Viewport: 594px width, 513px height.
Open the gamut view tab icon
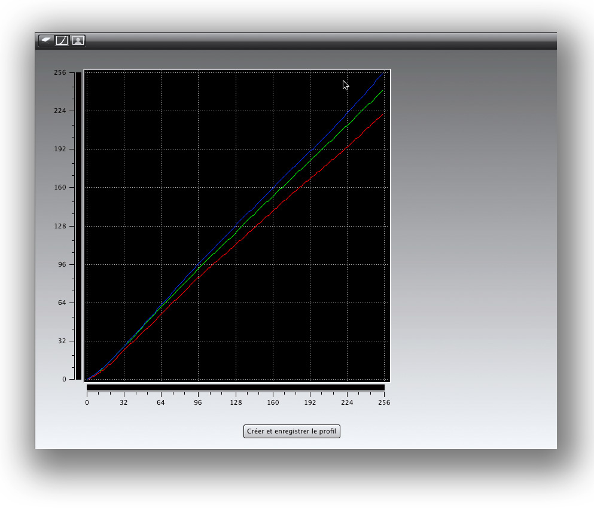pos(46,41)
